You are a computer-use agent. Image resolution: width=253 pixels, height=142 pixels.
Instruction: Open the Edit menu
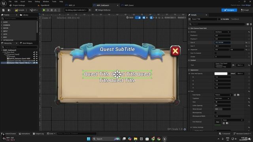(x=16, y=2)
